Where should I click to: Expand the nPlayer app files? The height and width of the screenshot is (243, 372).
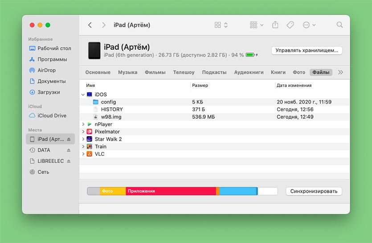(83, 125)
